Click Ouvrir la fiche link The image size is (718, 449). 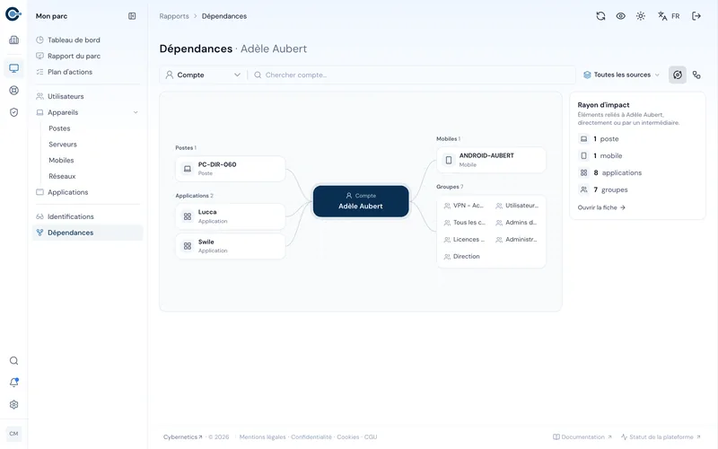point(601,207)
